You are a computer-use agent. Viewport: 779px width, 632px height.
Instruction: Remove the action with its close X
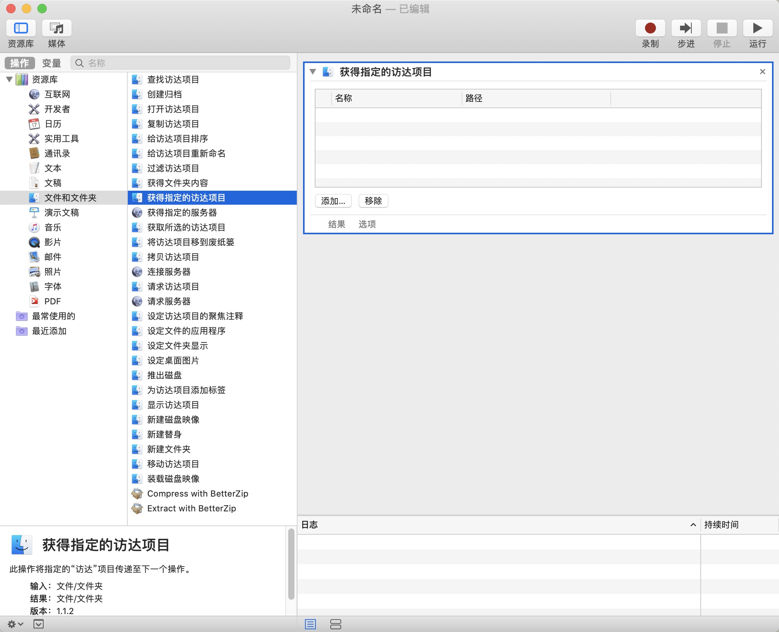(x=763, y=72)
